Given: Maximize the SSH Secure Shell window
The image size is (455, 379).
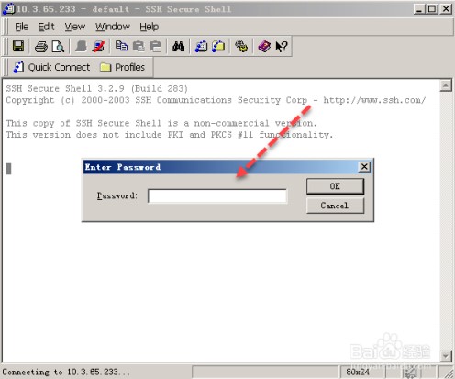Looking at the screenshot, I should click(432, 9).
